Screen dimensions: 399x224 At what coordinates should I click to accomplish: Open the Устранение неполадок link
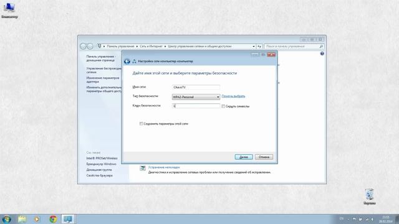pyautogui.click(x=164, y=167)
